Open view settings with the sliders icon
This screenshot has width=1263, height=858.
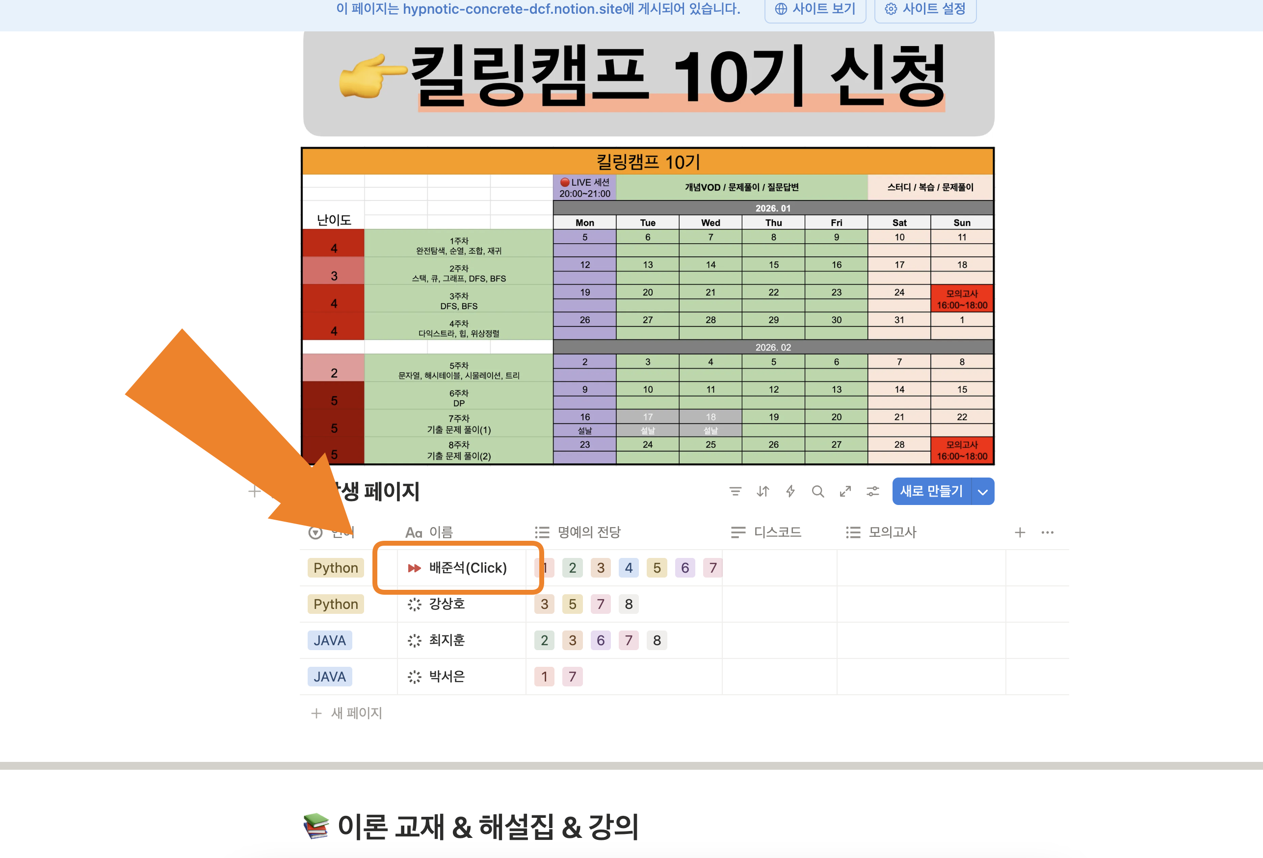873,491
